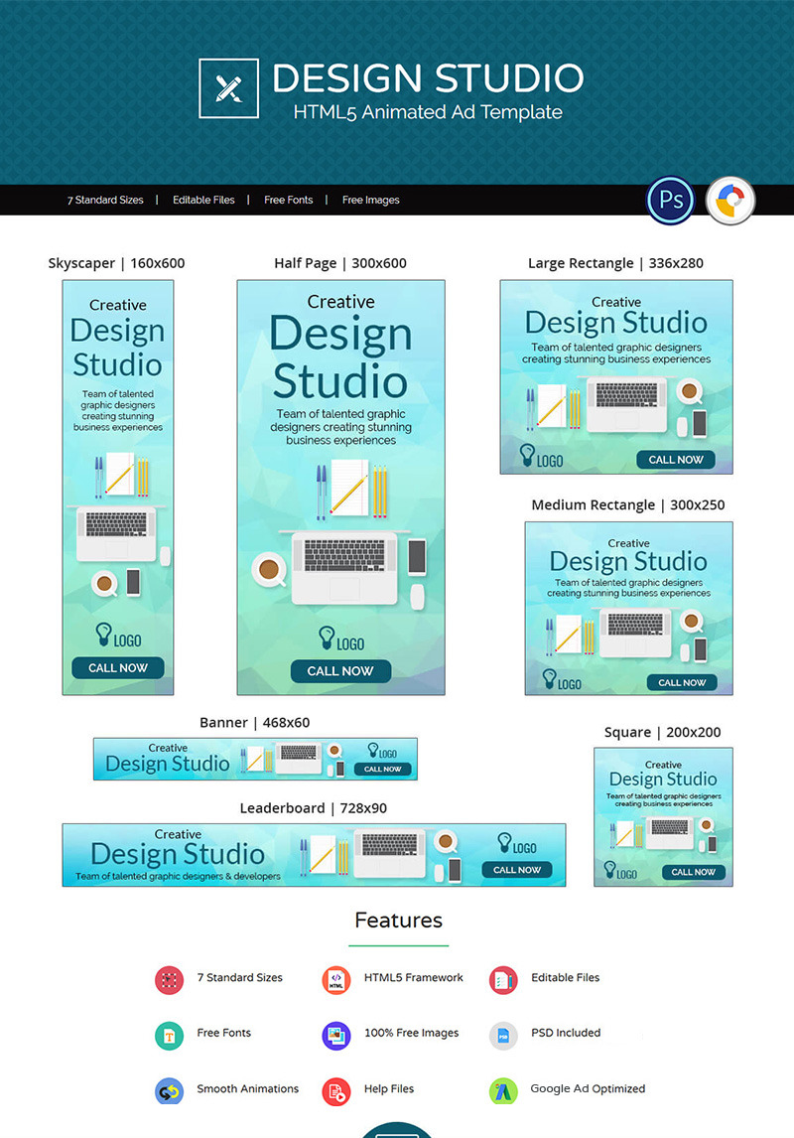
Task: Select Editable Files in the top navigation
Action: (203, 200)
